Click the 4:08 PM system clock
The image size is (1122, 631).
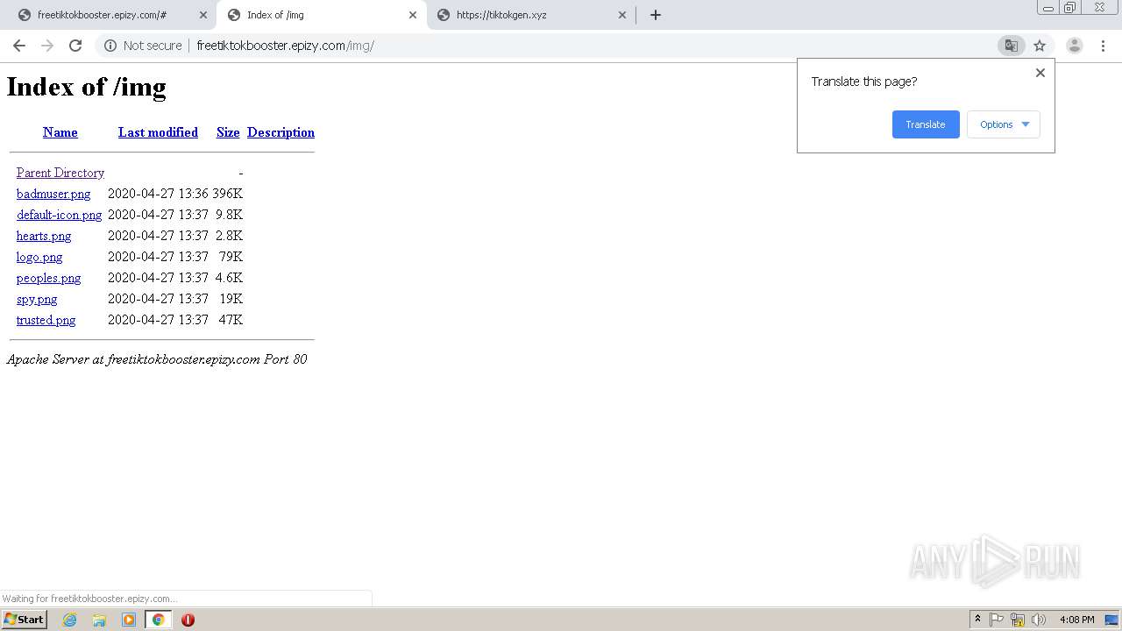(1077, 620)
